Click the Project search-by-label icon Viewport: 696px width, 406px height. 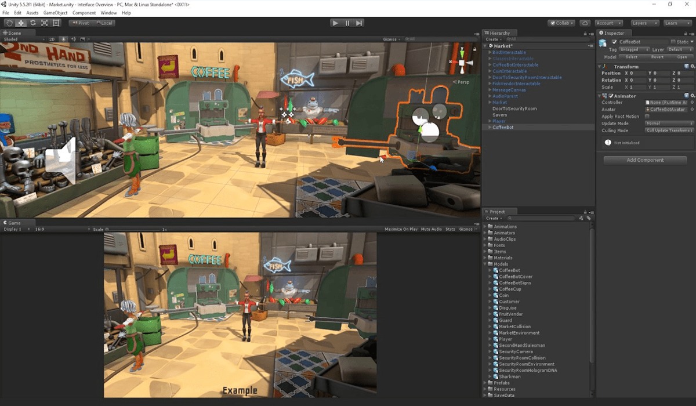[588, 218]
